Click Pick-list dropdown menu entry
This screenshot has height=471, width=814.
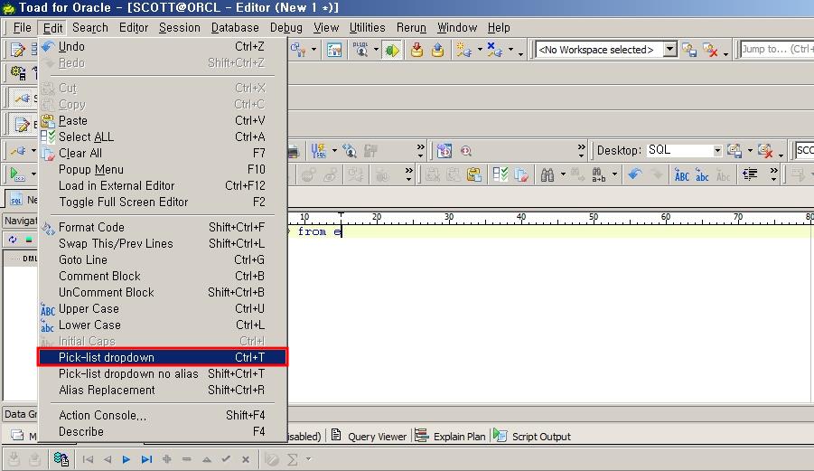(x=163, y=357)
